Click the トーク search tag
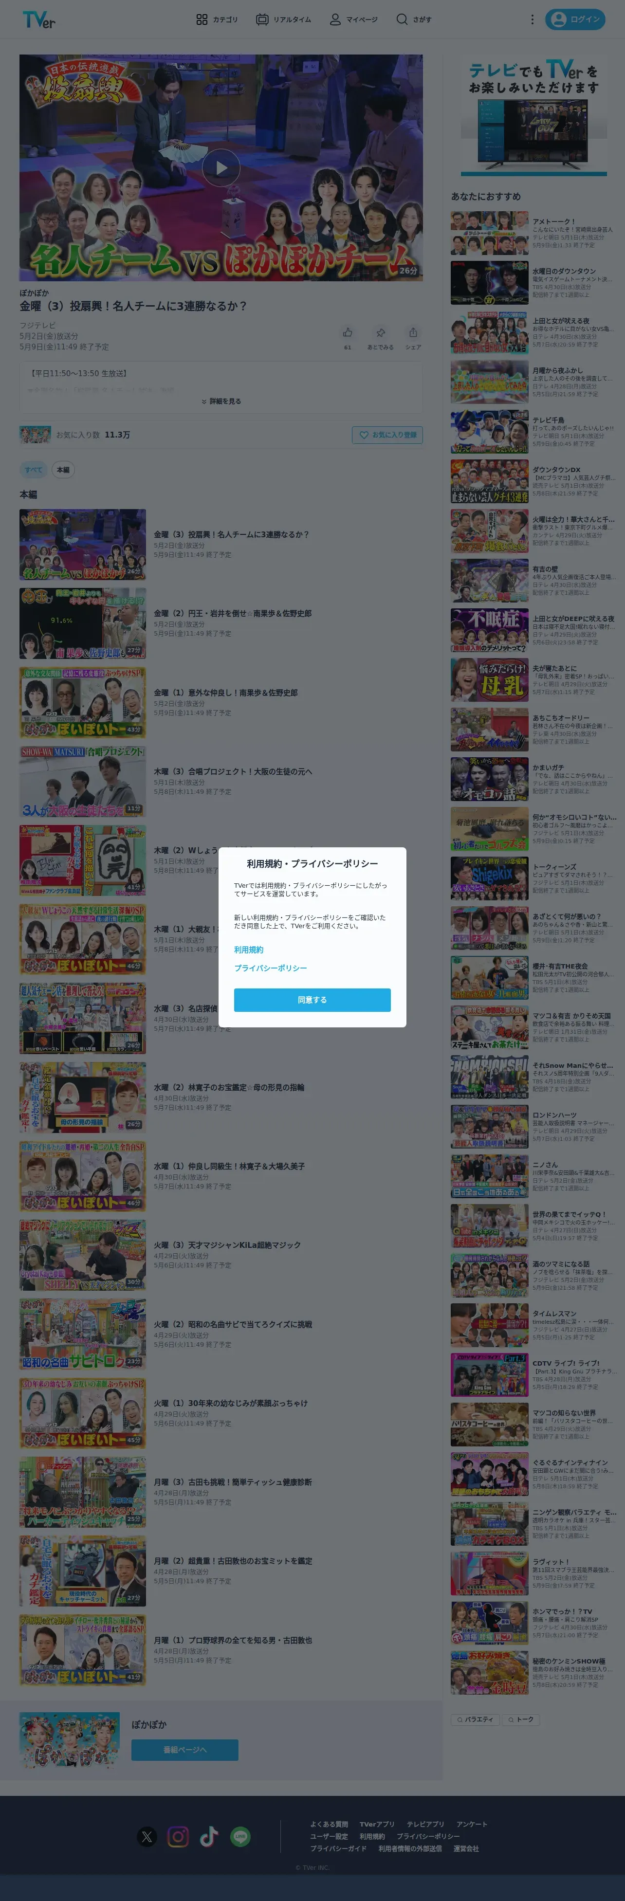 pos(520,1719)
